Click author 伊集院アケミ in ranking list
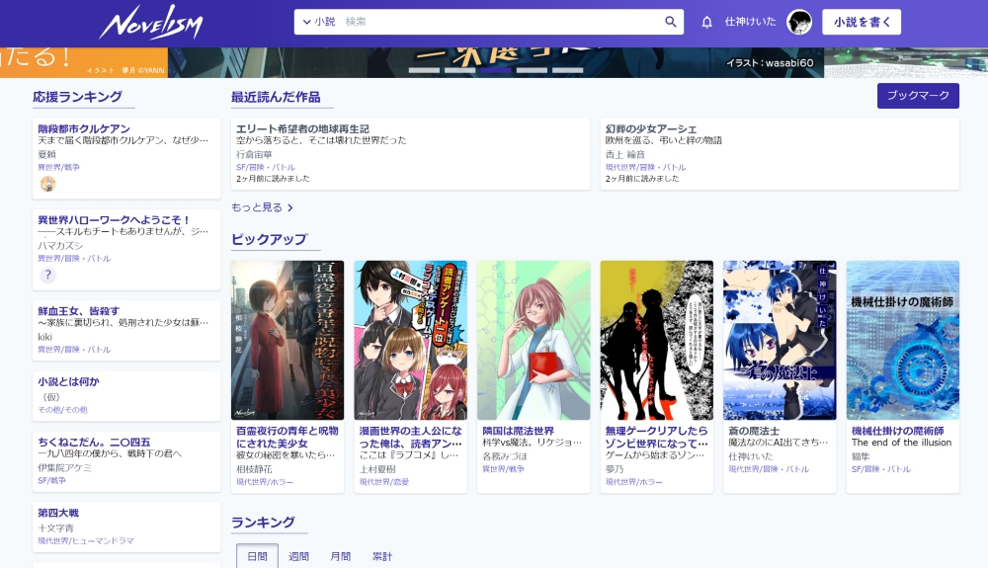This screenshot has height=568, width=988. tap(64, 468)
